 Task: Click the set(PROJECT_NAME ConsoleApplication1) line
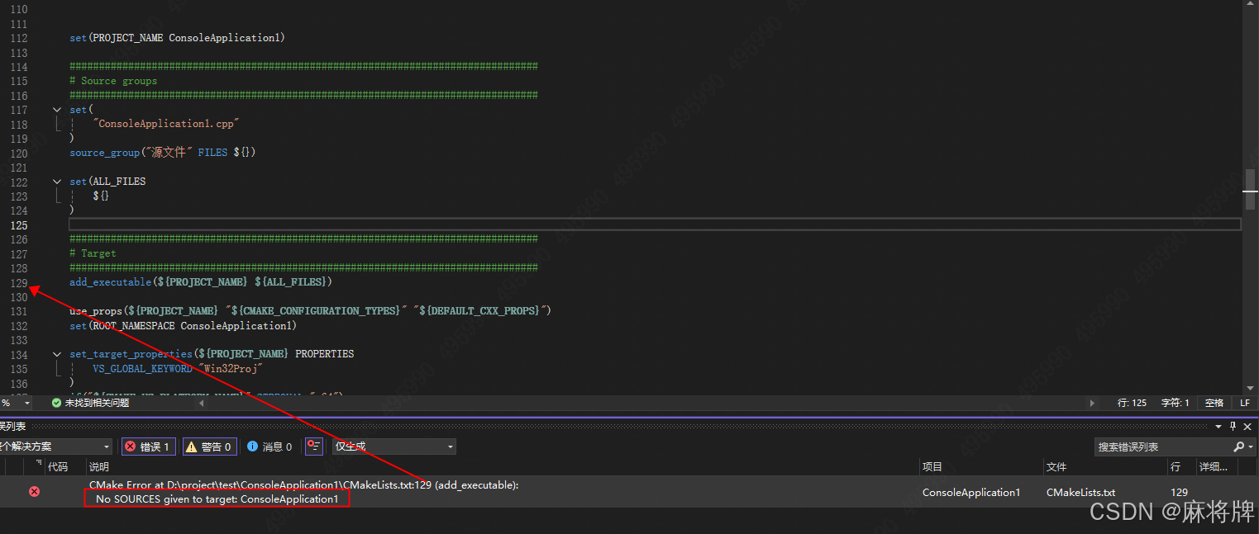pyautogui.click(x=177, y=38)
